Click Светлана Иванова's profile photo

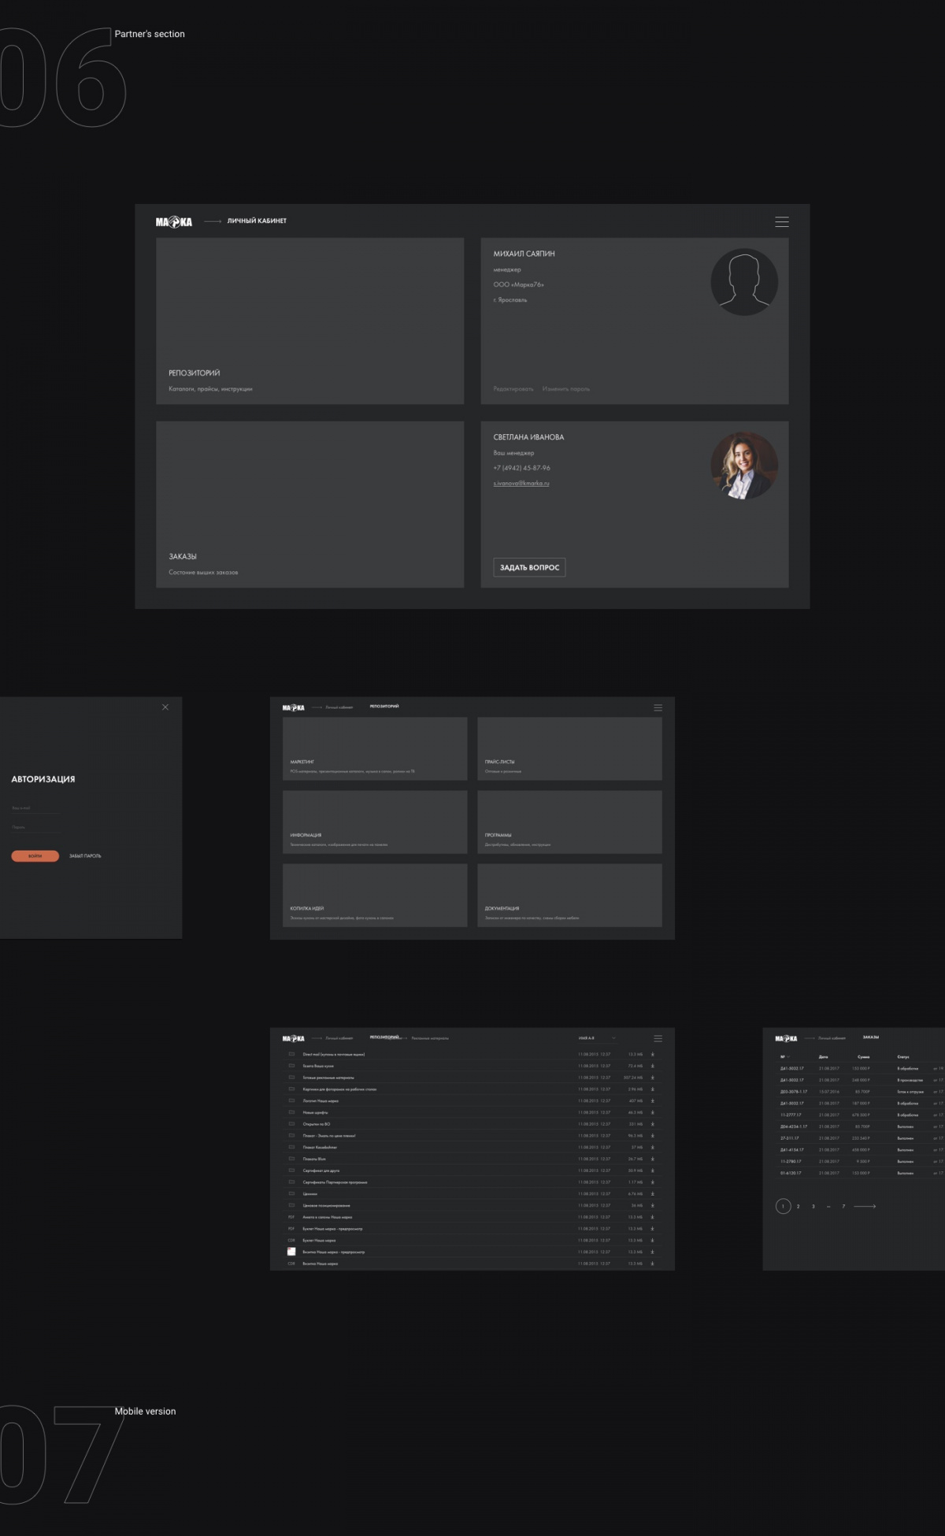click(x=744, y=466)
